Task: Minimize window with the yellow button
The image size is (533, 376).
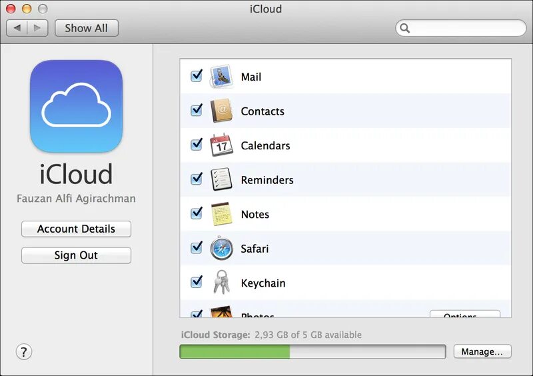Action: [27, 9]
